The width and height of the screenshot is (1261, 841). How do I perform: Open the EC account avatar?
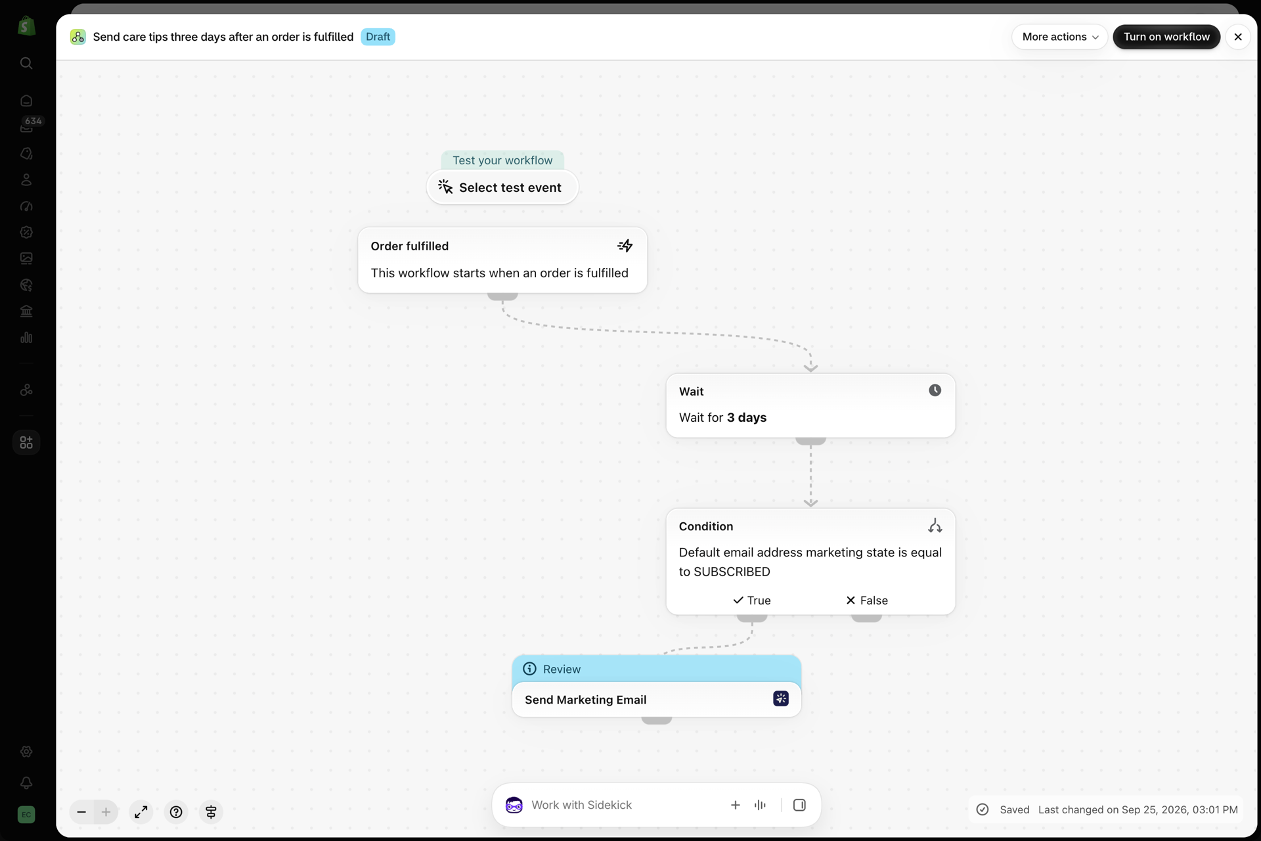click(x=26, y=815)
